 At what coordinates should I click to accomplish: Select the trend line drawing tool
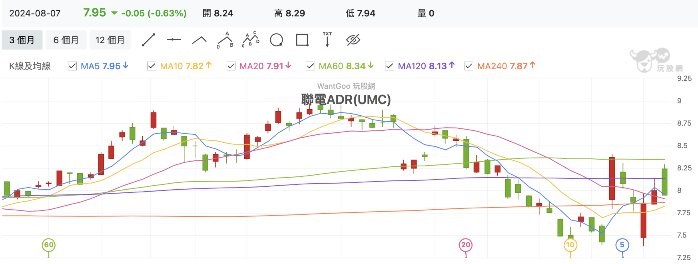(148, 40)
